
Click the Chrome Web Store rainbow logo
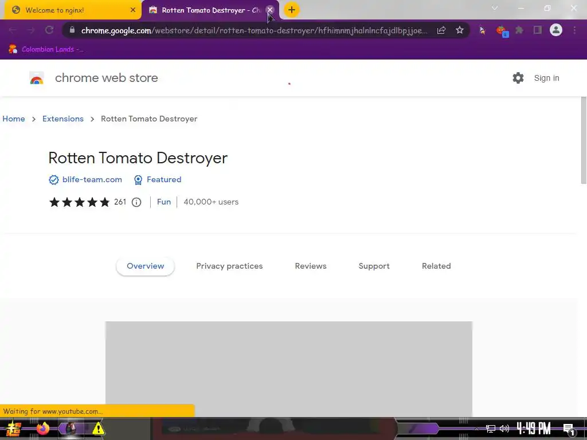tap(37, 78)
